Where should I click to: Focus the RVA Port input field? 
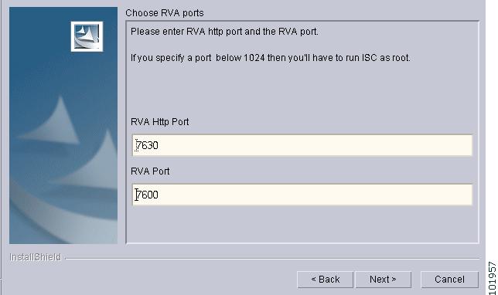coord(302,195)
